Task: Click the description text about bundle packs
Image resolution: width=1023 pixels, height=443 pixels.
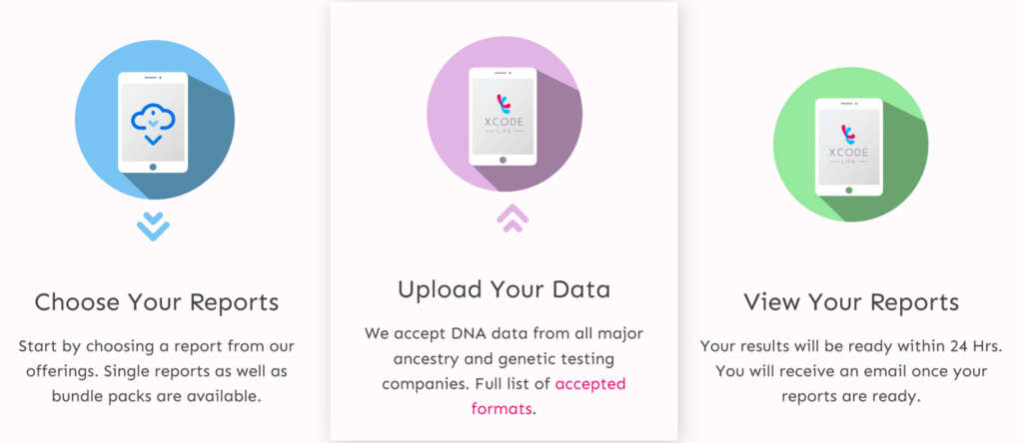Action: 157,371
